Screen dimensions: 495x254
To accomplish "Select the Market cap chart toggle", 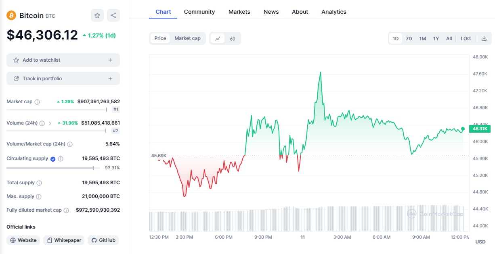I will pyautogui.click(x=187, y=38).
